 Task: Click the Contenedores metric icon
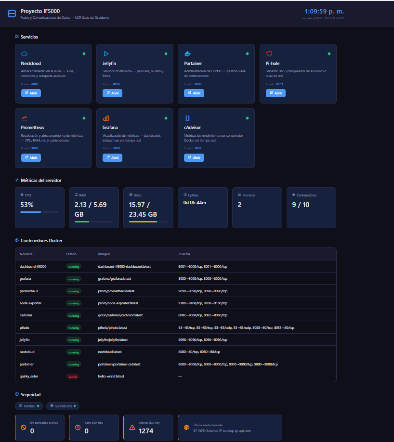click(x=294, y=195)
